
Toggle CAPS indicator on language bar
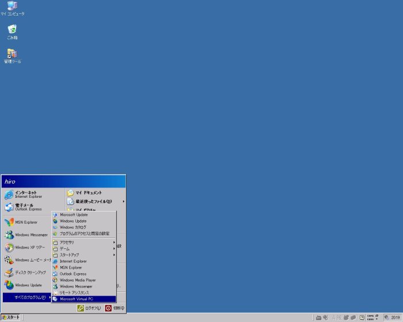(370, 316)
